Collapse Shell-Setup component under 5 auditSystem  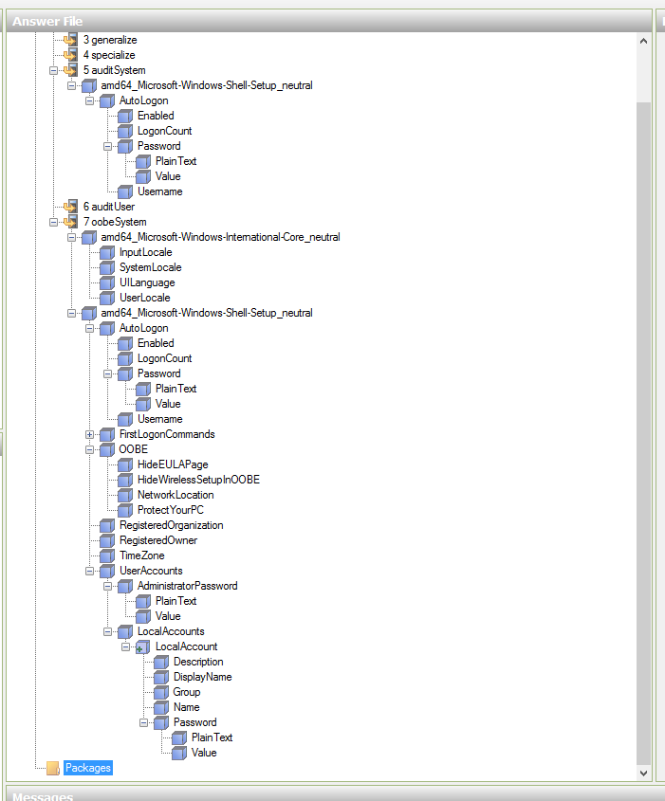point(71,86)
